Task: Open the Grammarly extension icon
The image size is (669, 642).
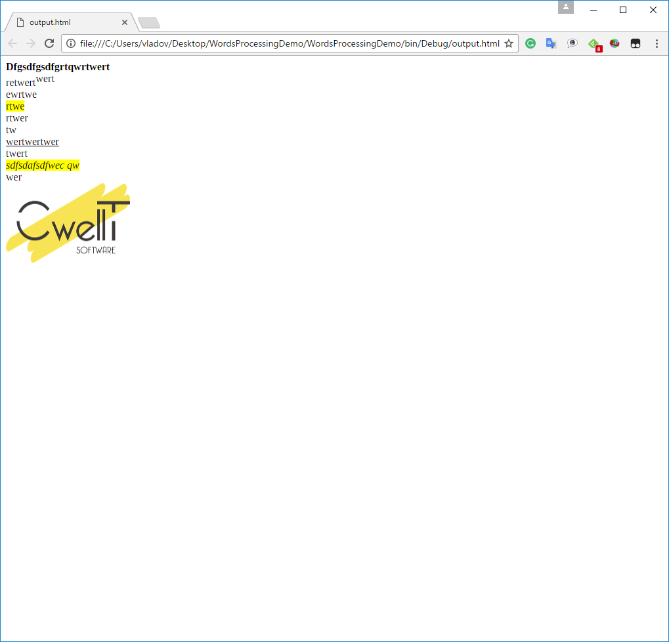Action: click(x=530, y=43)
